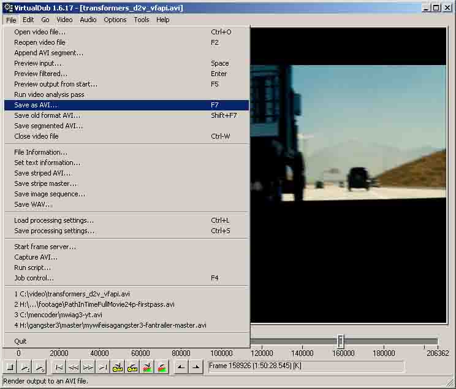Close the VirtualDub window
Image resolution: width=456 pixels, height=389 pixels.
point(447,8)
